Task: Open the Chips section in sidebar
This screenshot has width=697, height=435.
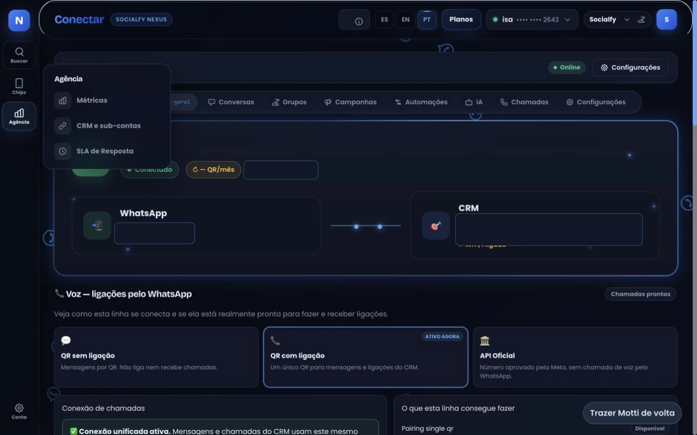Action: [19, 86]
